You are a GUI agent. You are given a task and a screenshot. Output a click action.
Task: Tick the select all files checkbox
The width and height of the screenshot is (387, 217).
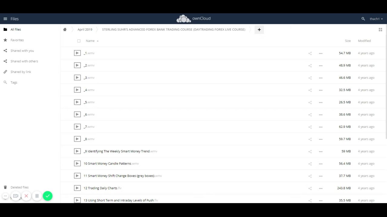[79, 41]
